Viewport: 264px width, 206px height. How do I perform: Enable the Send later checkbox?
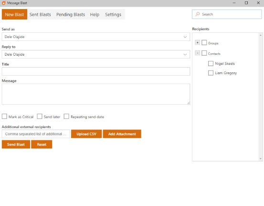[40, 117]
